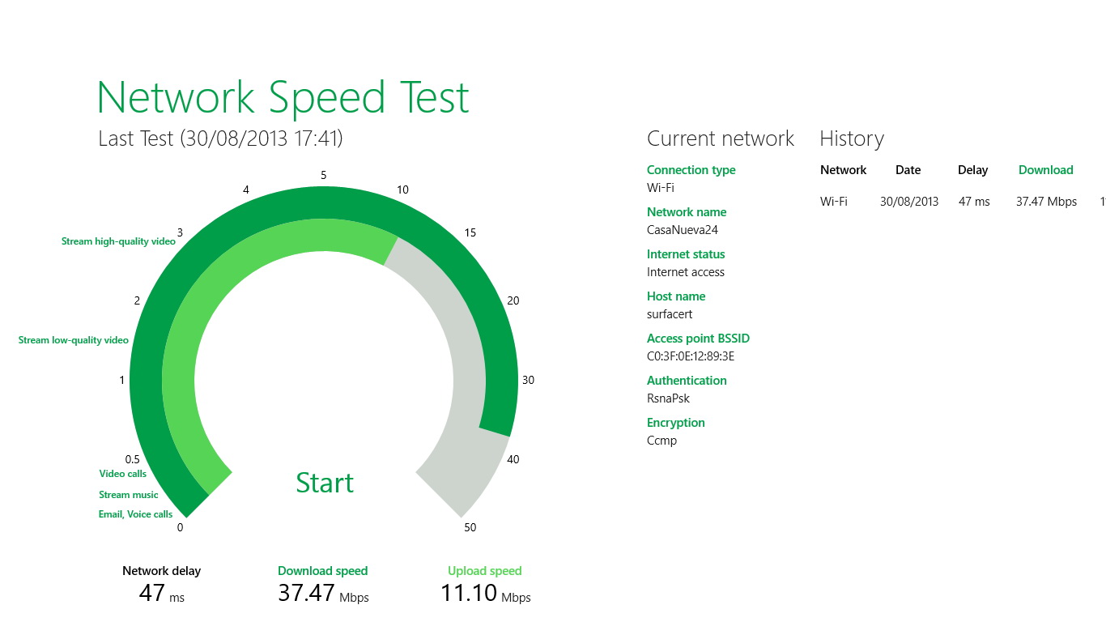Click the Stream low-quality video gauge label
This screenshot has height=622, width=1106.
pos(74,340)
